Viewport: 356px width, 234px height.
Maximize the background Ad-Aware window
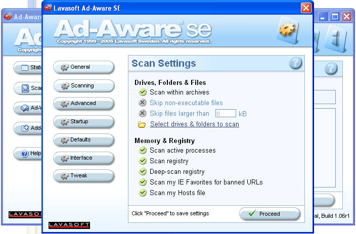point(335,17)
